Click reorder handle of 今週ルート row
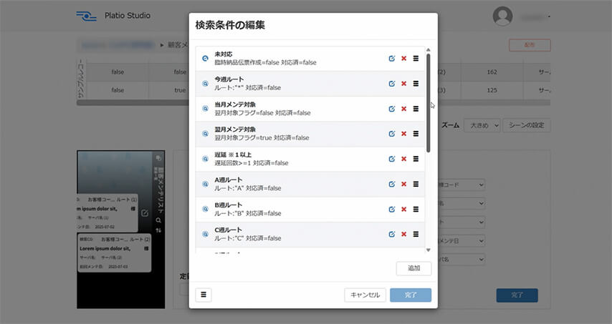 click(x=416, y=84)
